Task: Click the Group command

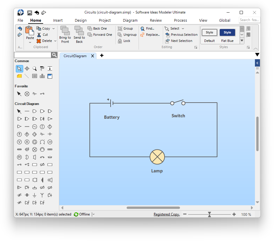Action: pyautogui.click(x=125, y=28)
